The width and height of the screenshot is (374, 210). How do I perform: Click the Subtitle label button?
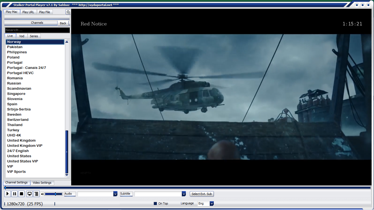(x=126, y=194)
